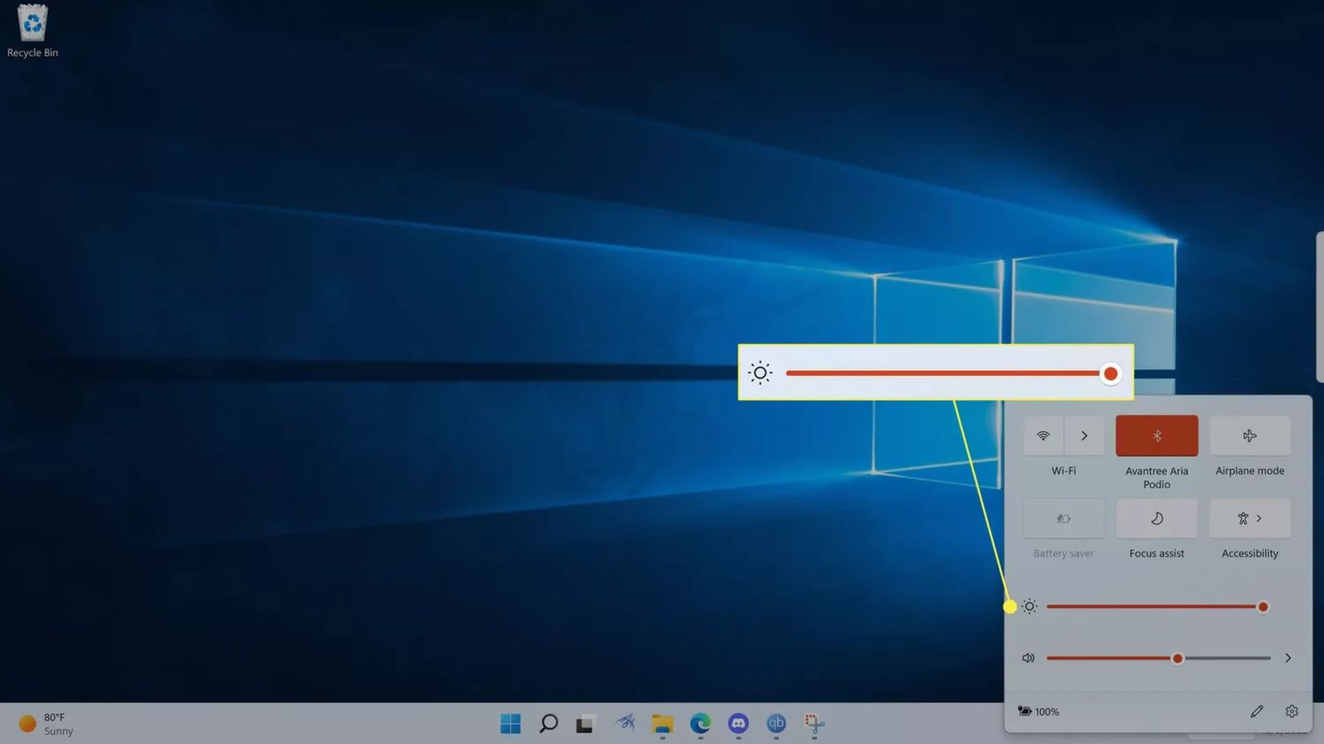This screenshot has width=1324, height=744.
Task: Expand Wi-Fi network list chevron
Action: point(1085,435)
